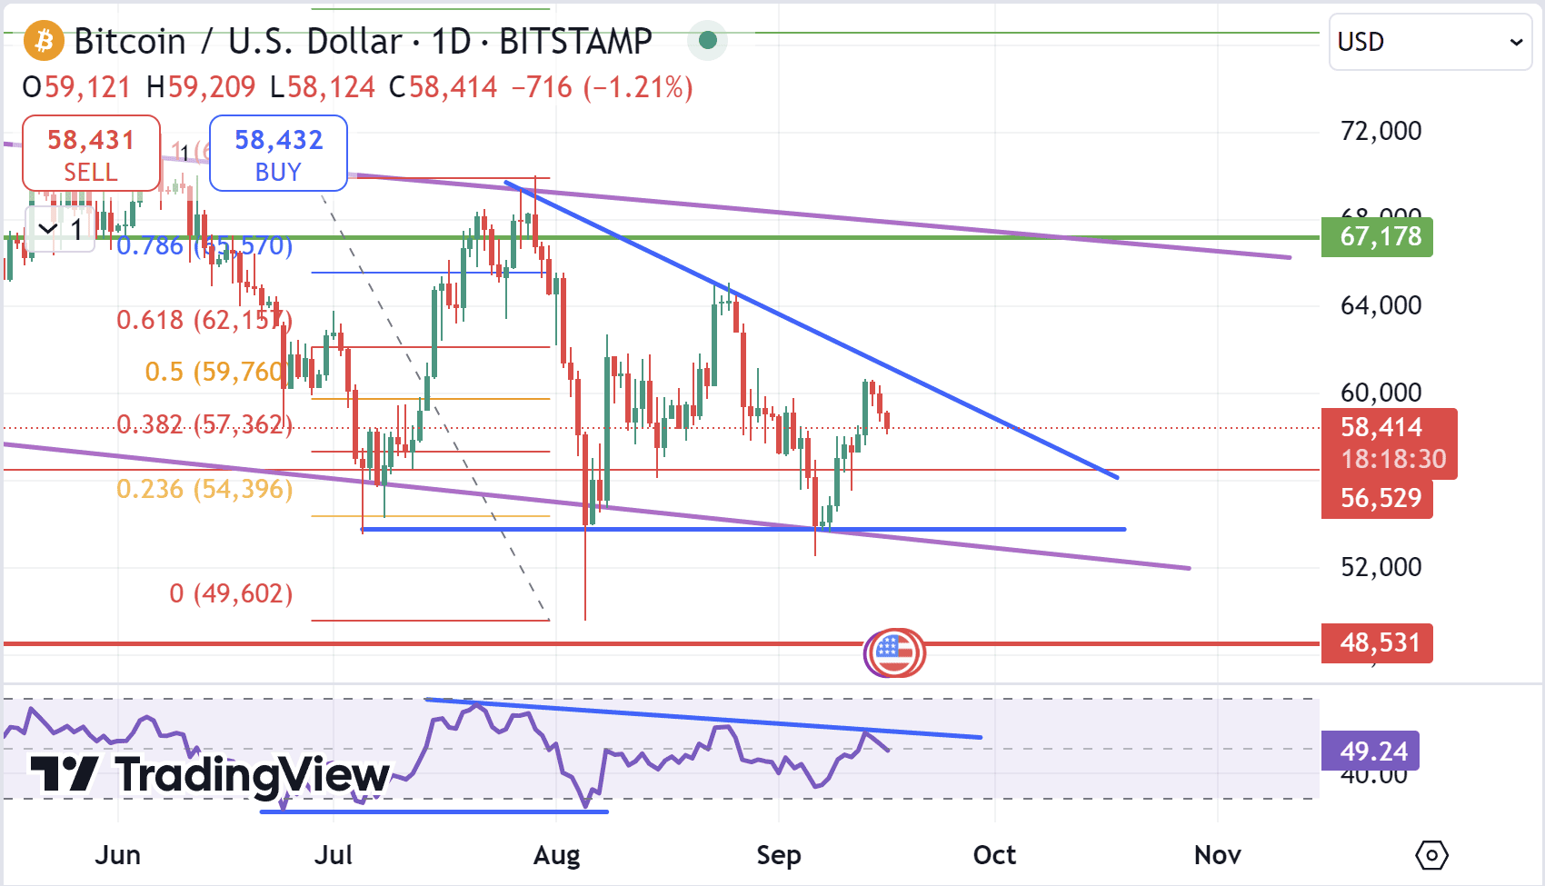Click the 49.24 RSI value label
The image size is (1545, 886).
(1370, 752)
